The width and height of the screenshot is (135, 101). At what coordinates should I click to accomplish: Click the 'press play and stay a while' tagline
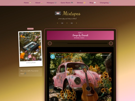point(67,18)
